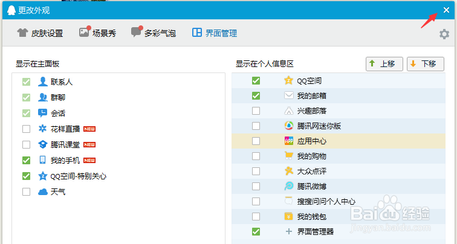This screenshot has width=457, height=244.
Task: Enable the 天气 checkbox
Action: [26, 191]
